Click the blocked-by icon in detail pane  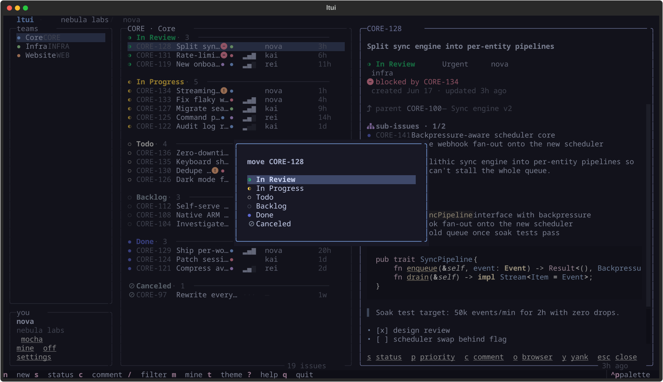tap(370, 82)
